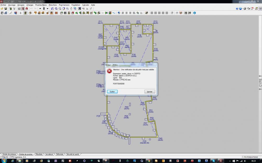
Task: Switch to the Sécurité et santé tab
Action: coord(73,154)
